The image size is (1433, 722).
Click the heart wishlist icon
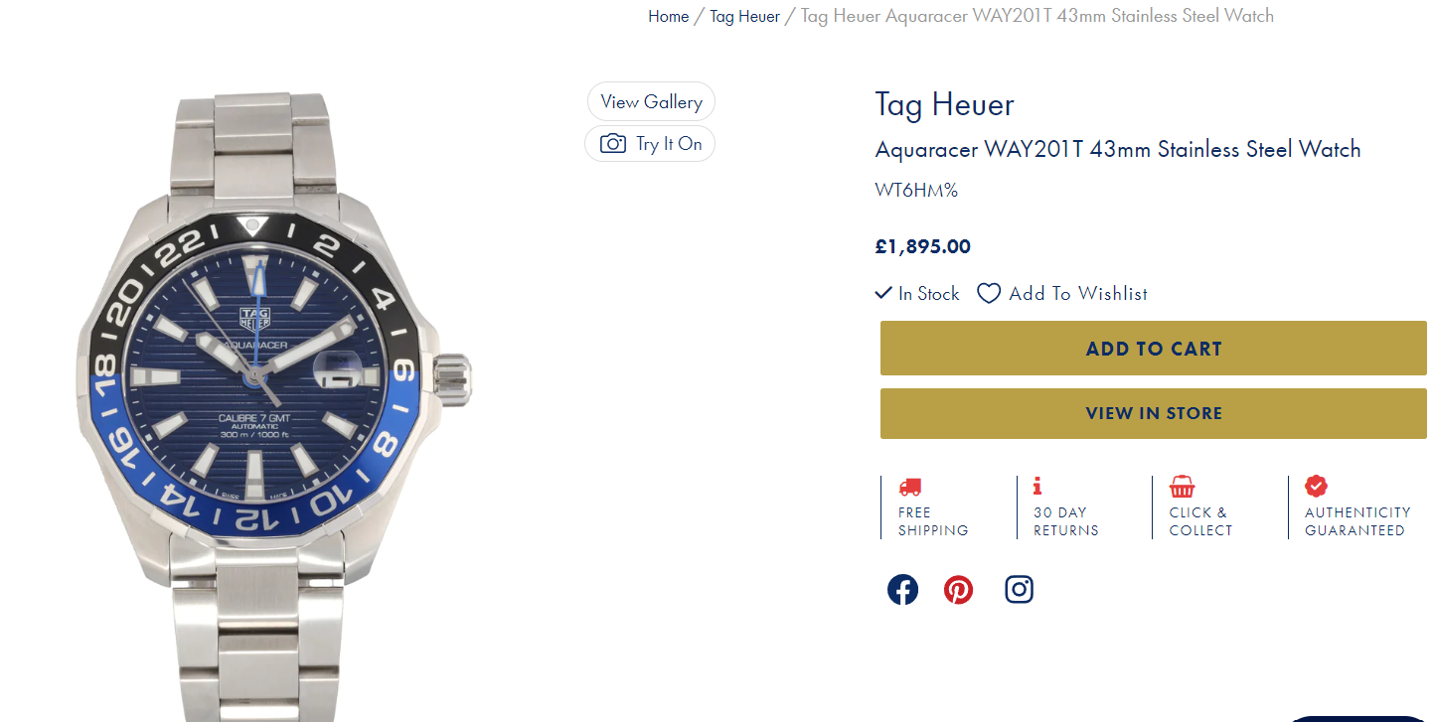point(989,294)
